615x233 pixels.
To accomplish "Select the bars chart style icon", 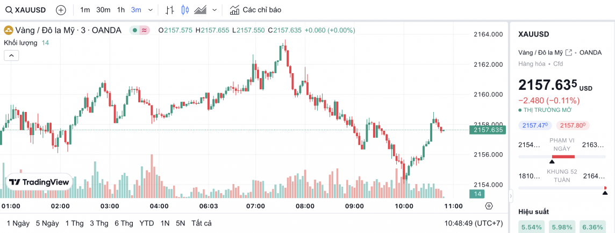I will click(170, 10).
